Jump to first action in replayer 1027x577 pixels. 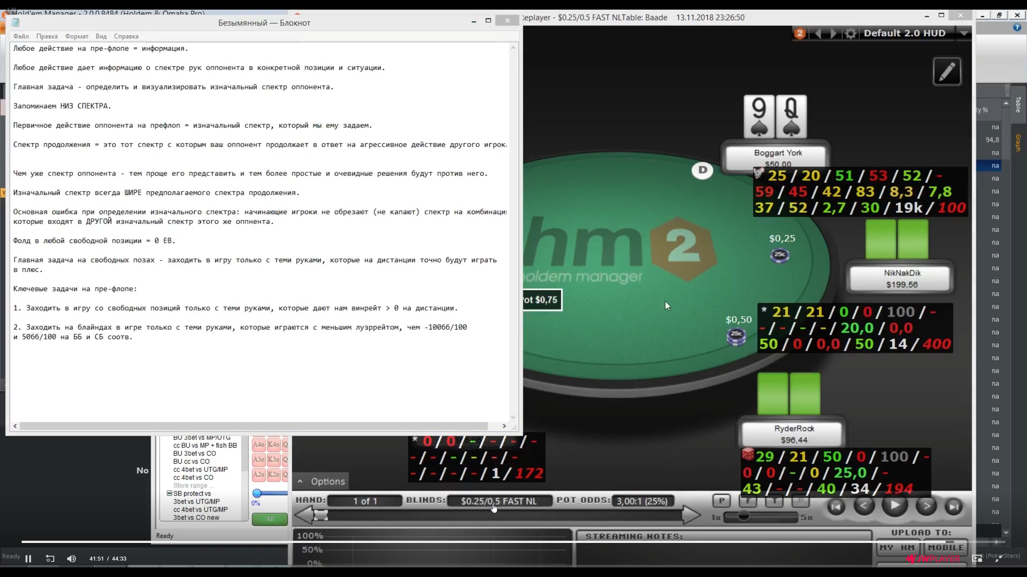tap(836, 507)
